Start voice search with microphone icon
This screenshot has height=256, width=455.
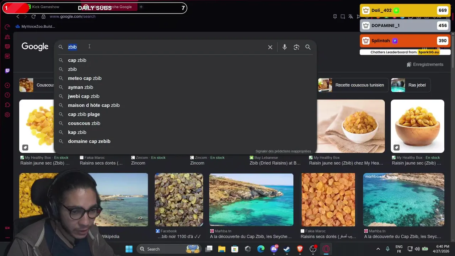284,47
